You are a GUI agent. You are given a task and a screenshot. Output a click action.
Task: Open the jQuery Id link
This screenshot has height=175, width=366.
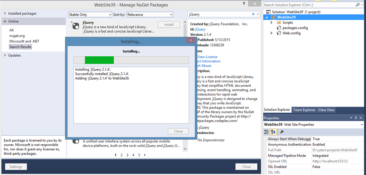(x=200, y=29)
